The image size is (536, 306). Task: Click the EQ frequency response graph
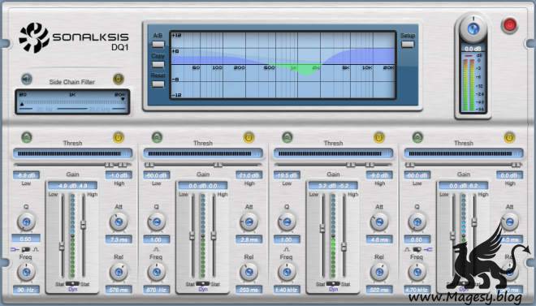click(283, 65)
